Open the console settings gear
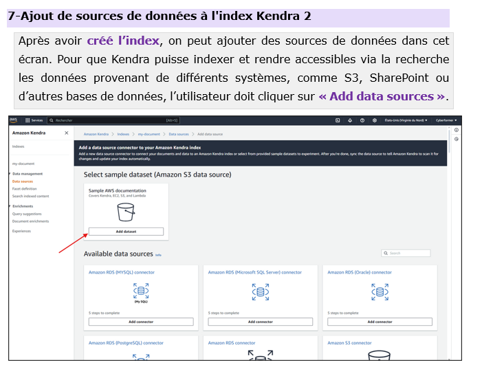The height and width of the screenshot is (378, 482). pyautogui.click(x=375, y=120)
